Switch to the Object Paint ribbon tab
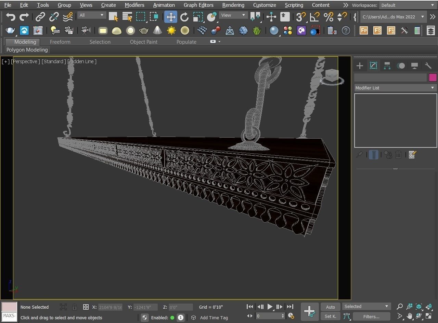This screenshot has height=323, width=438. click(x=144, y=42)
